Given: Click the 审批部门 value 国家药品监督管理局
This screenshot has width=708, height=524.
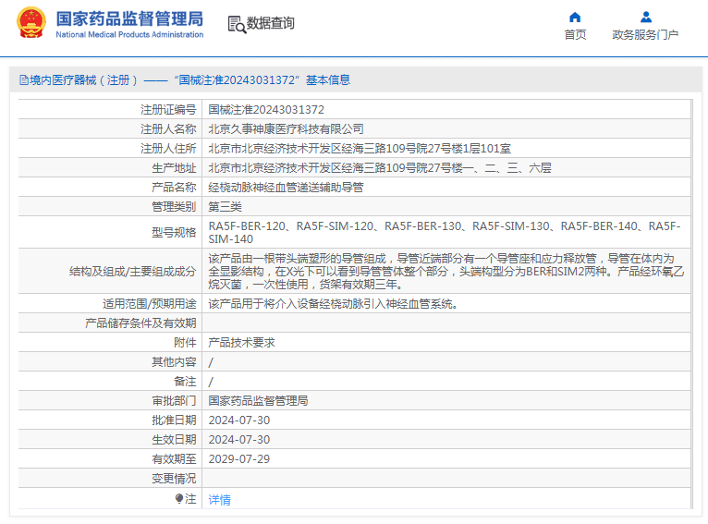Looking at the screenshot, I should (258, 401).
